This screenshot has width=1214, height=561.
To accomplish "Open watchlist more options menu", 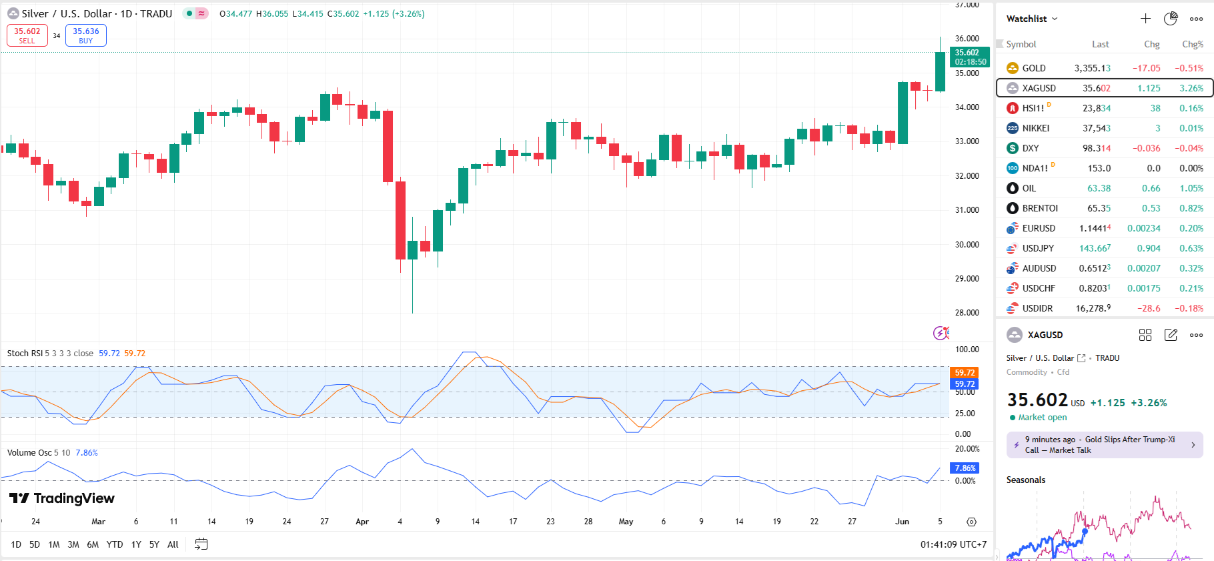I will pos(1197,19).
